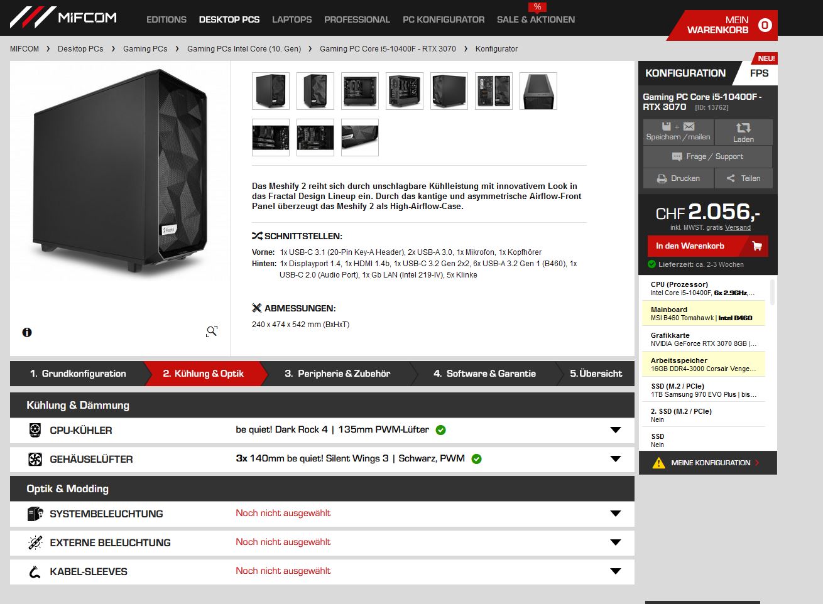
Task: Click the Schnittstellen shuffle icon
Action: [257, 236]
